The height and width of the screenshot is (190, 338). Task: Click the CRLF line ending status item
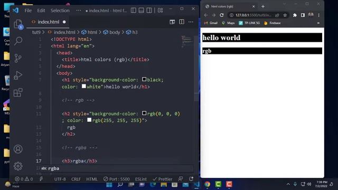(76, 179)
